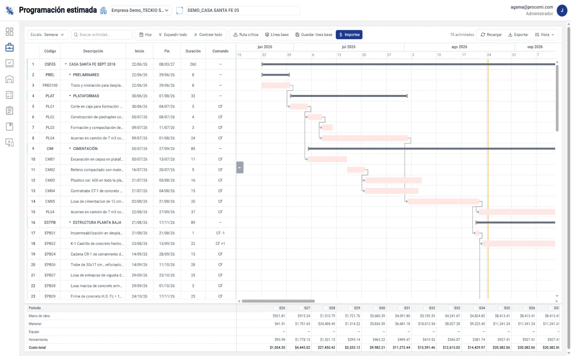Image resolution: width=571 pixels, height=356 pixels.
Task: Save baseline with Guardar línea base
Action: (x=314, y=35)
